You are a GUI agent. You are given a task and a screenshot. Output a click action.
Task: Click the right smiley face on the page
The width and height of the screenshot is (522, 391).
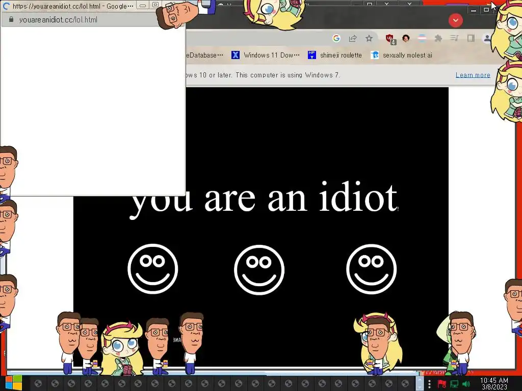[x=371, y=269]
